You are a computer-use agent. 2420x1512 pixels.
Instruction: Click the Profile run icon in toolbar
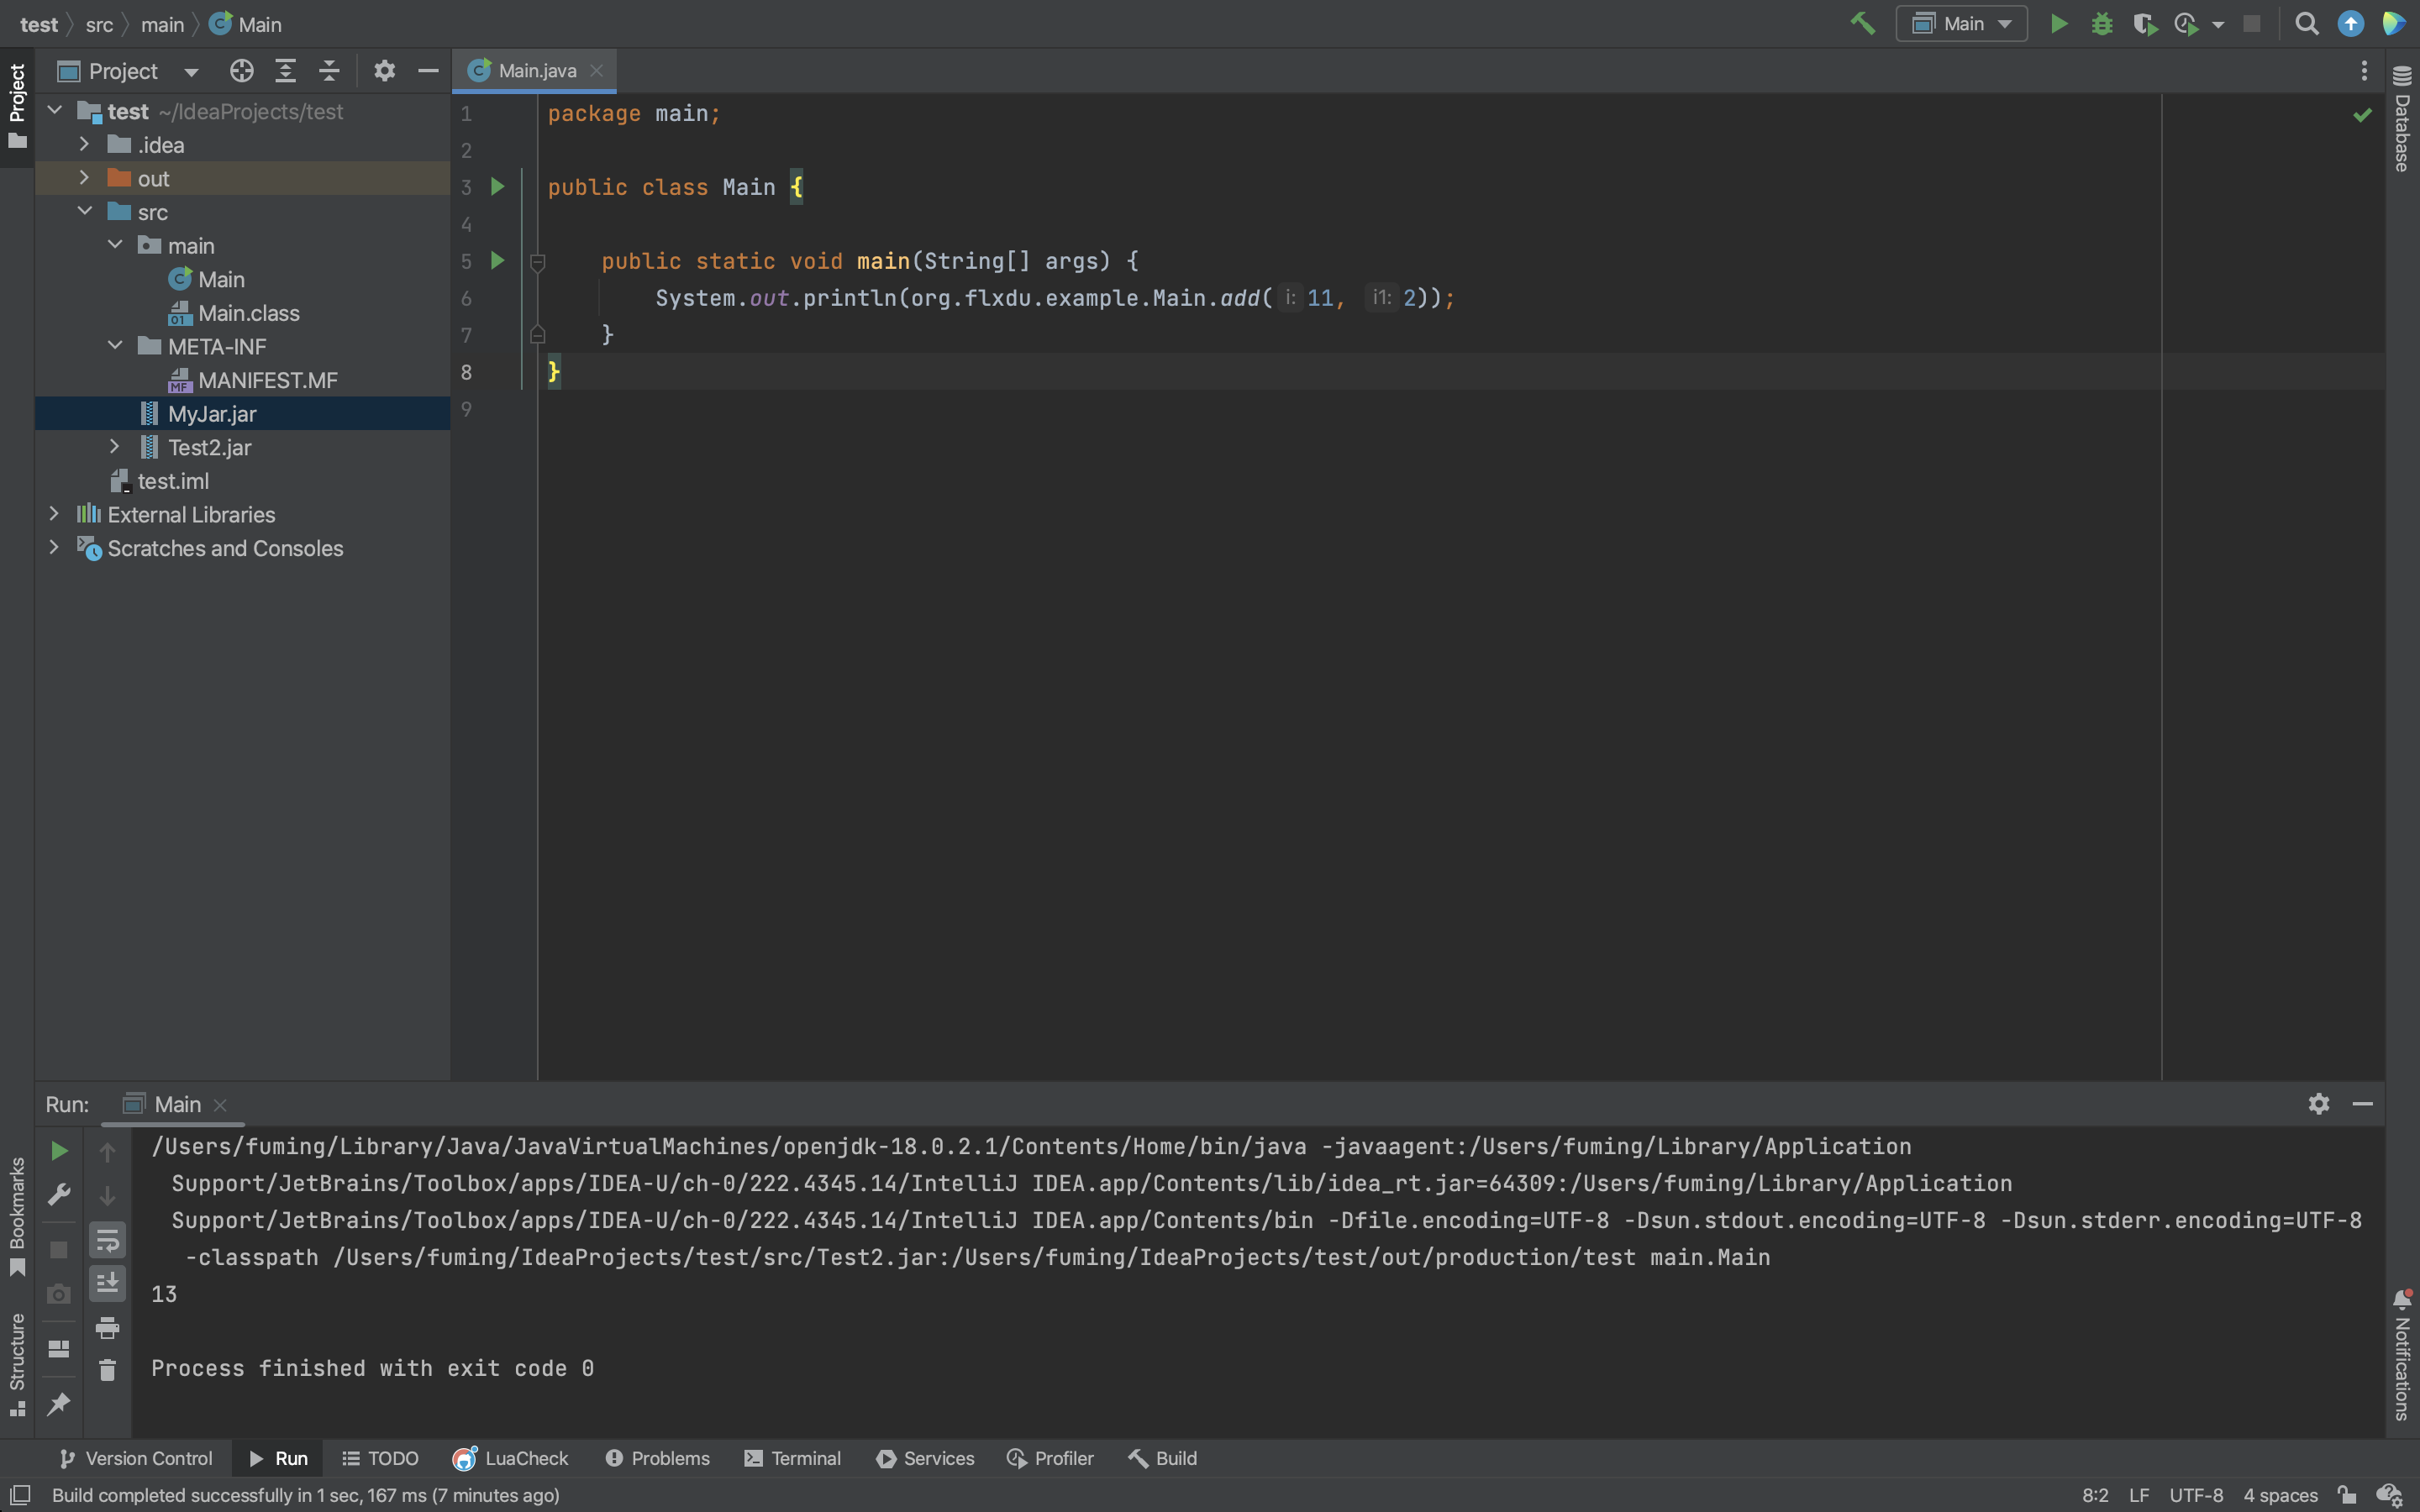2186,23
